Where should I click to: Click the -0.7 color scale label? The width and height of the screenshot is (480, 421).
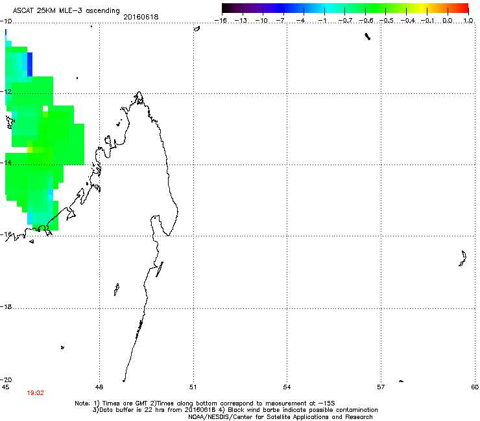click(x=345, y=21)
